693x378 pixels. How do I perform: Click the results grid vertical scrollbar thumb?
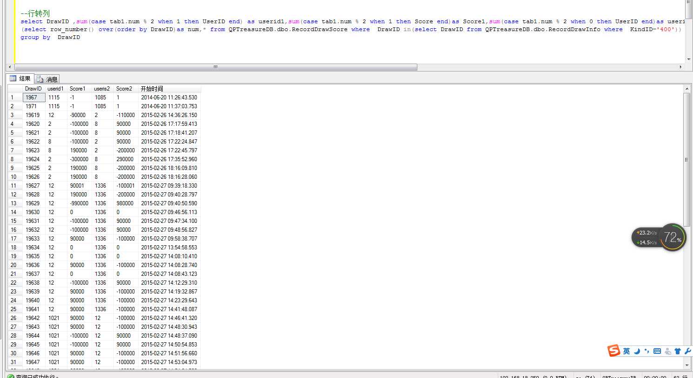pos(686,159)
